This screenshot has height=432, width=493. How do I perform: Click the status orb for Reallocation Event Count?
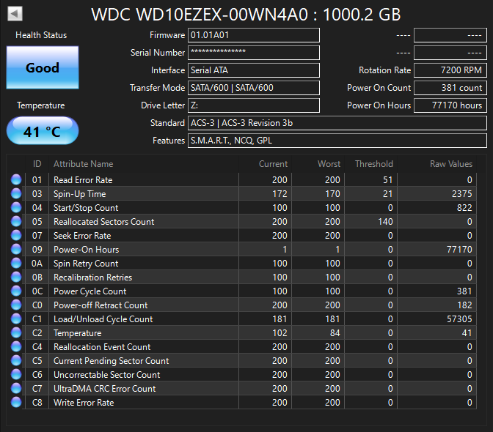(x=16, y=346)
